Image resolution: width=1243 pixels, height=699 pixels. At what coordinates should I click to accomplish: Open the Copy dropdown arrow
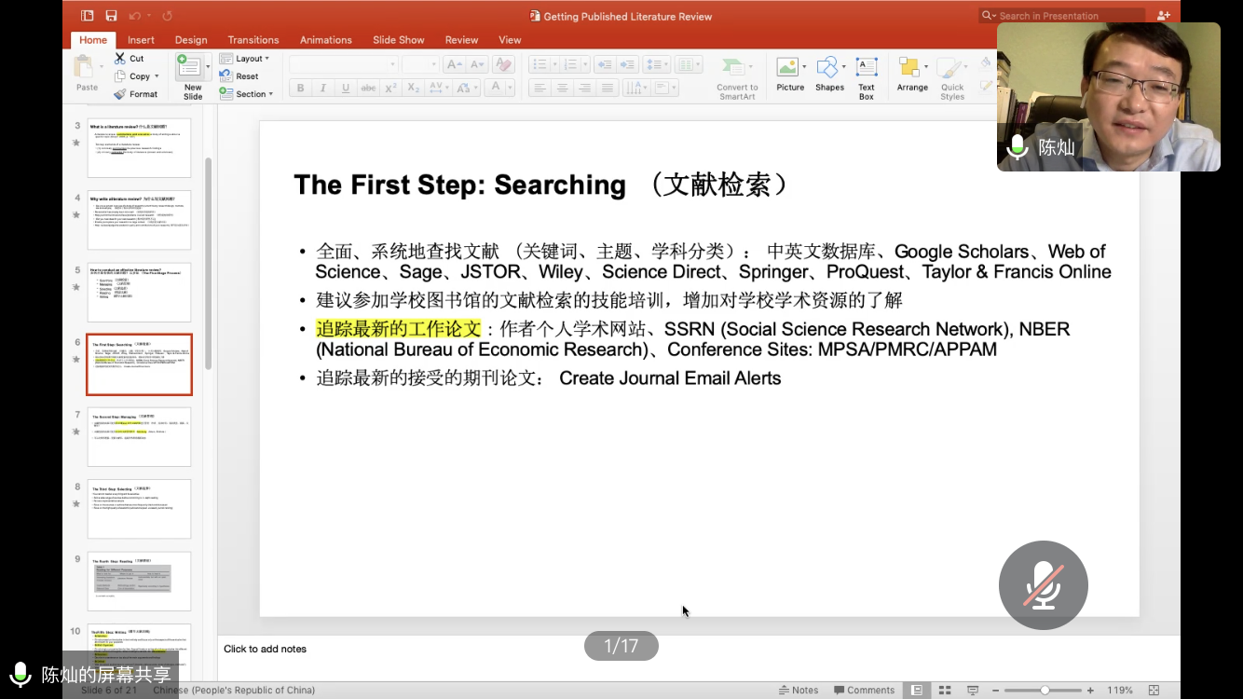[157, 76]
